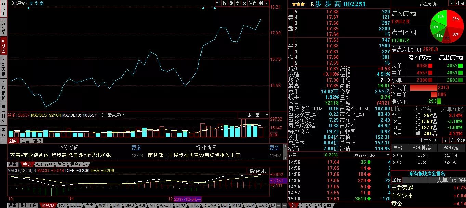Click the 窗 window toolbar icon
This screenshot has height=208, width=466.
coord(238,3)
